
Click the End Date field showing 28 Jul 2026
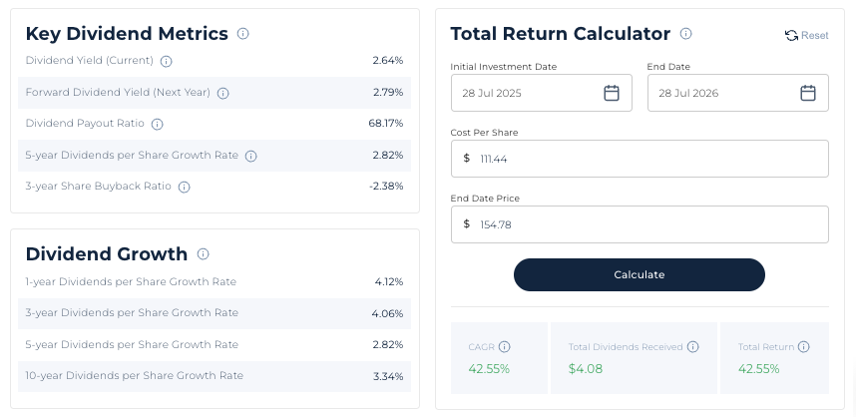[x=738, y=93]
